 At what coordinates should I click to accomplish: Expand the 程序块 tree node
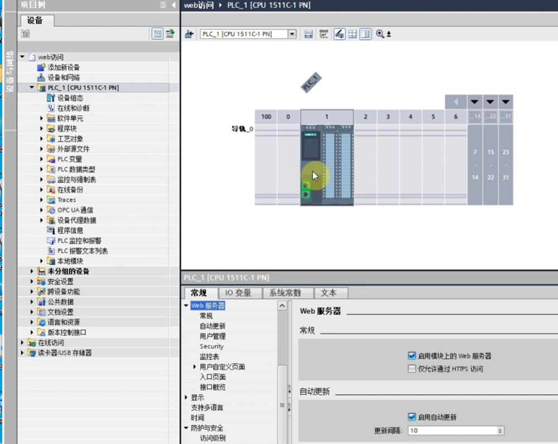[x=42, y=129]
